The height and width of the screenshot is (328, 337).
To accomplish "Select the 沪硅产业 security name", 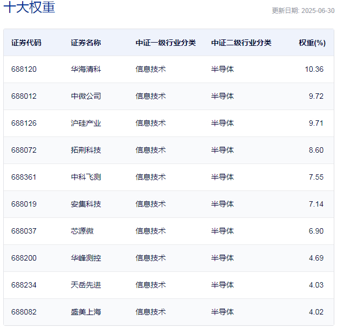I will [86, 123].
